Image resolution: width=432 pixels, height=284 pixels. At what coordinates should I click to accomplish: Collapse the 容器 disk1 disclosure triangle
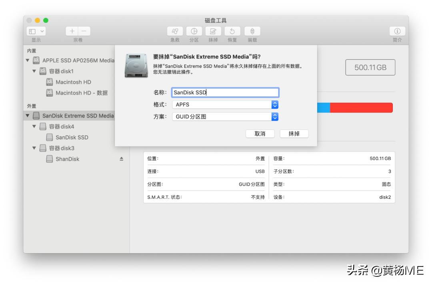pos(34,71)
